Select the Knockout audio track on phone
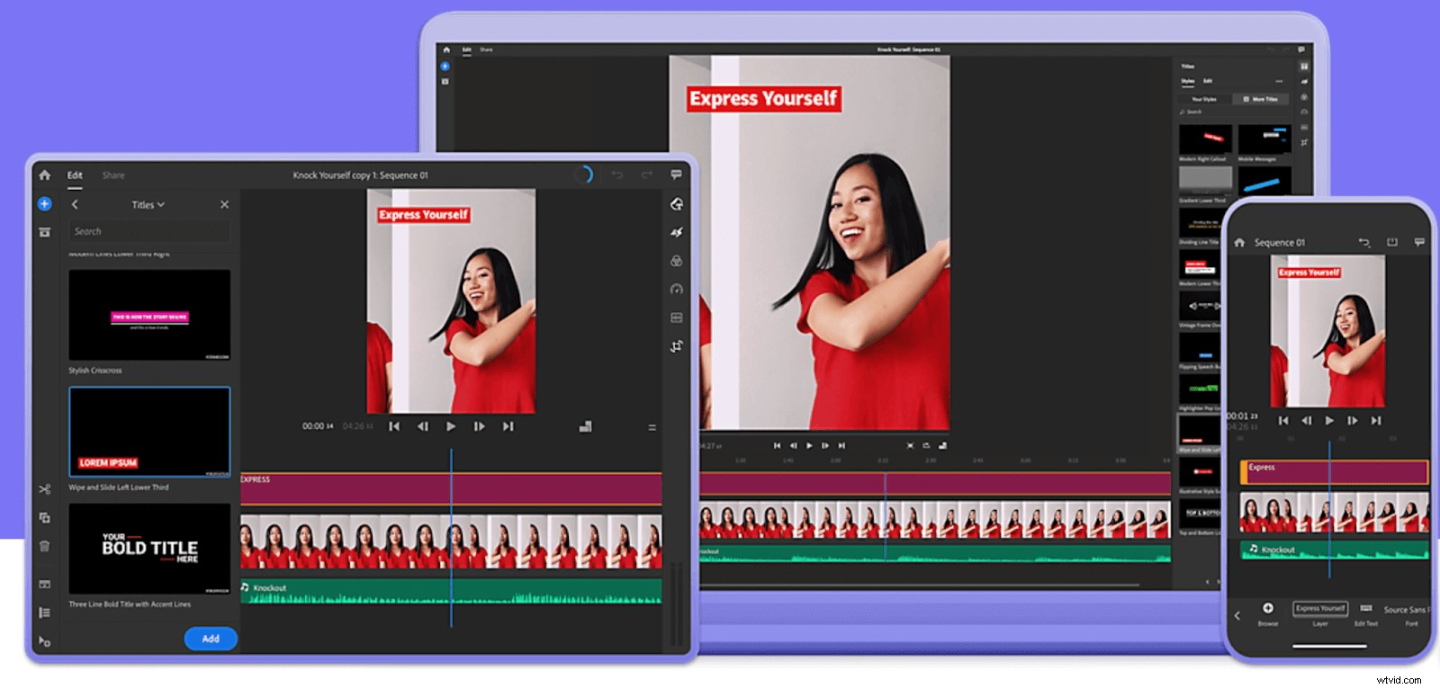 [1334, 549]
